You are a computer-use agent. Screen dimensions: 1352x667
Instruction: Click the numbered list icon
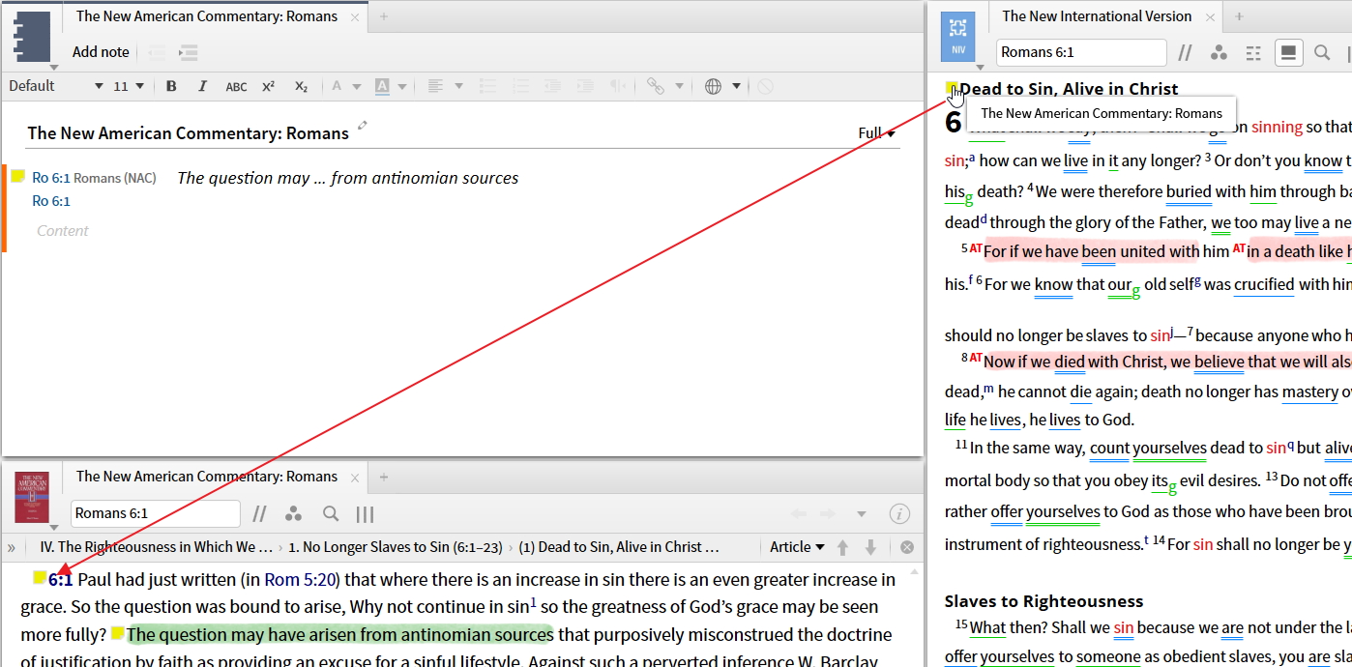pyautogui.click(x=521, y=86)
